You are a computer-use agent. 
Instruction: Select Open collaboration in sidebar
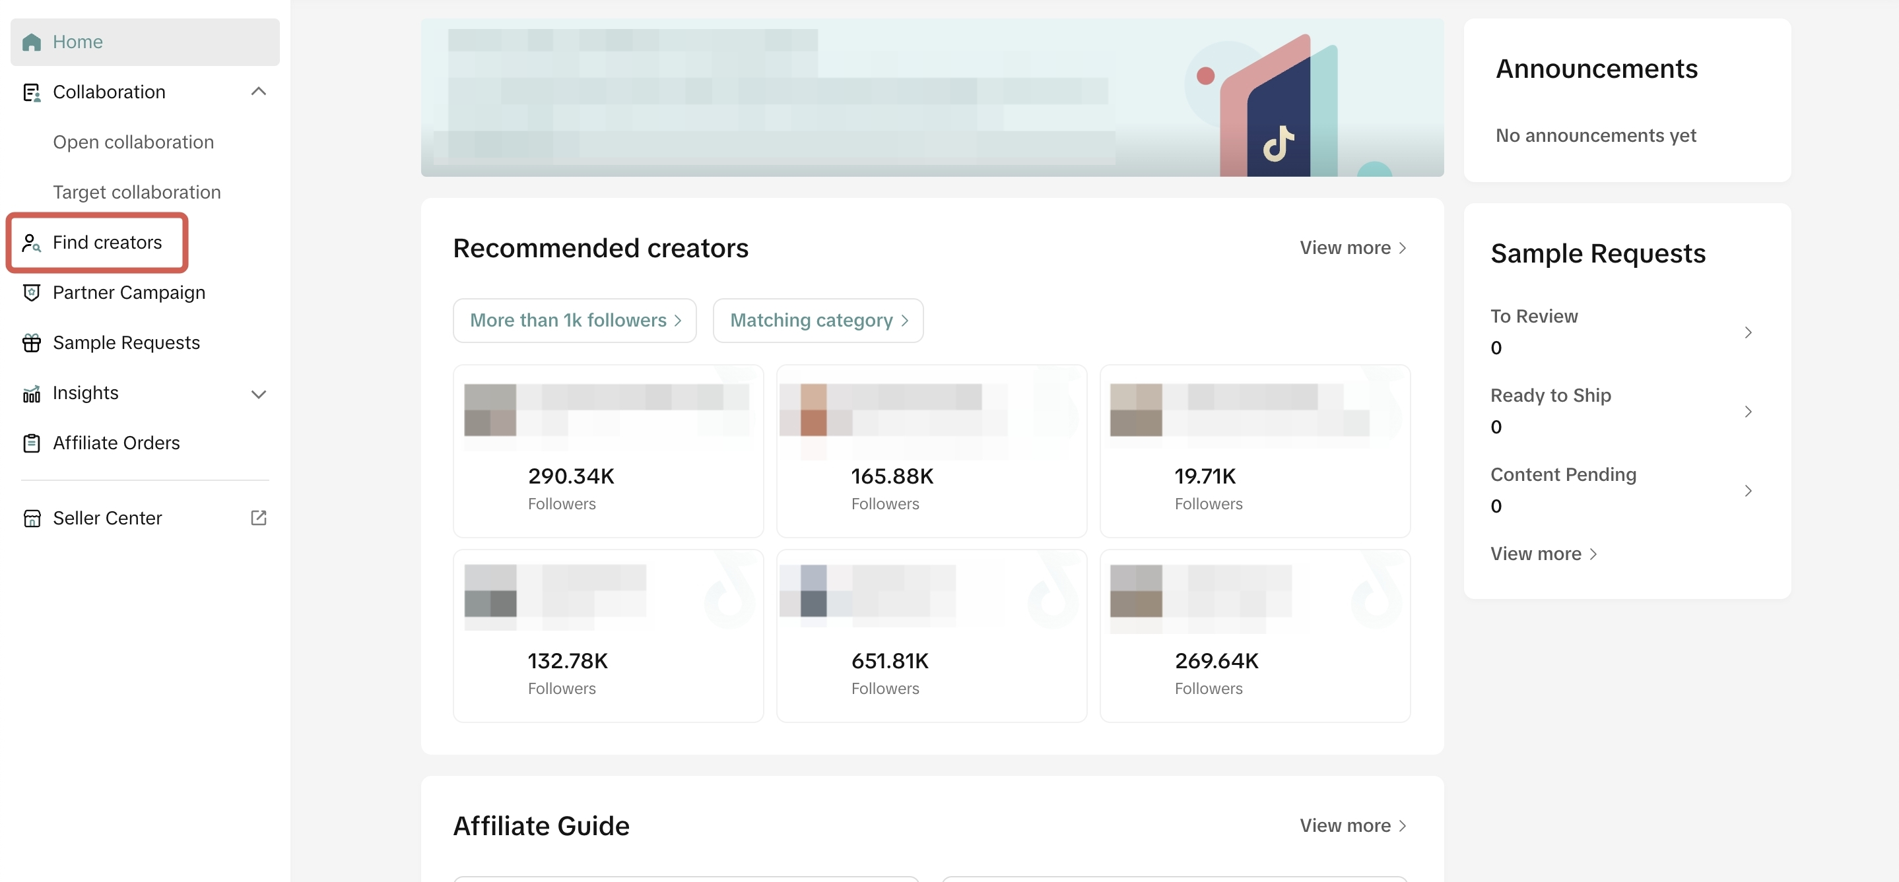(x=133, y=142)
